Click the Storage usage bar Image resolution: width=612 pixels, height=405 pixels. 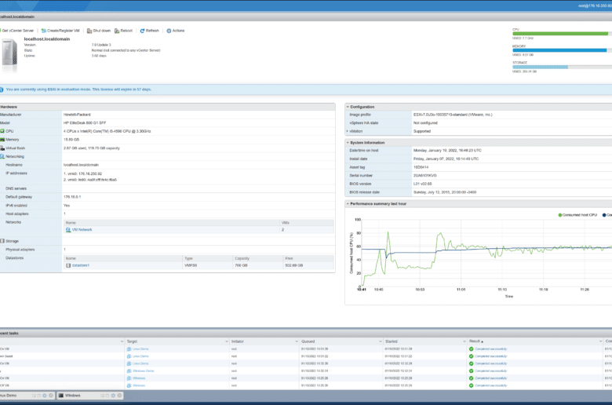point(562,67)
